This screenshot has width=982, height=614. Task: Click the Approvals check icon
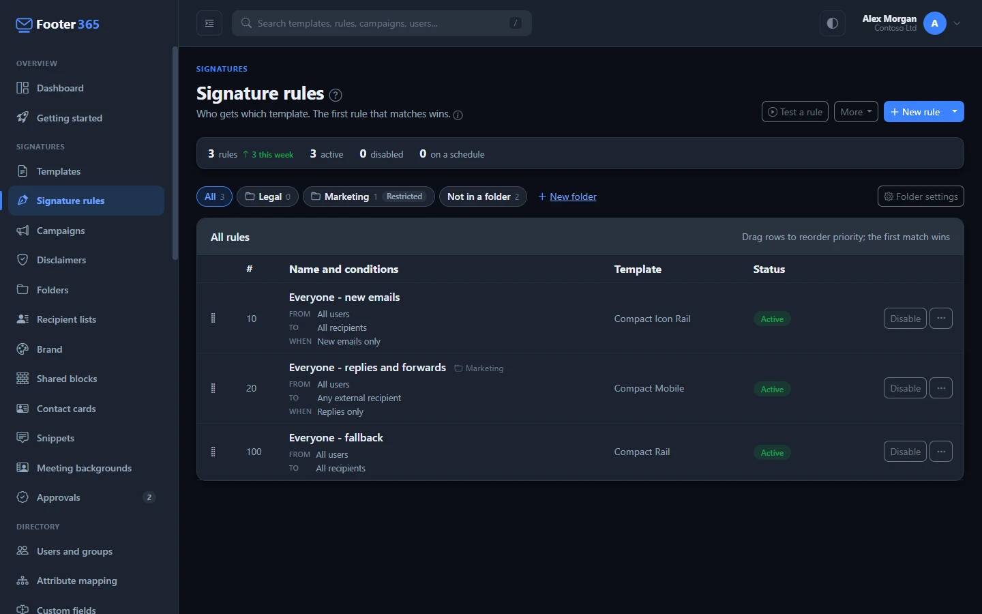click(23, 497)
